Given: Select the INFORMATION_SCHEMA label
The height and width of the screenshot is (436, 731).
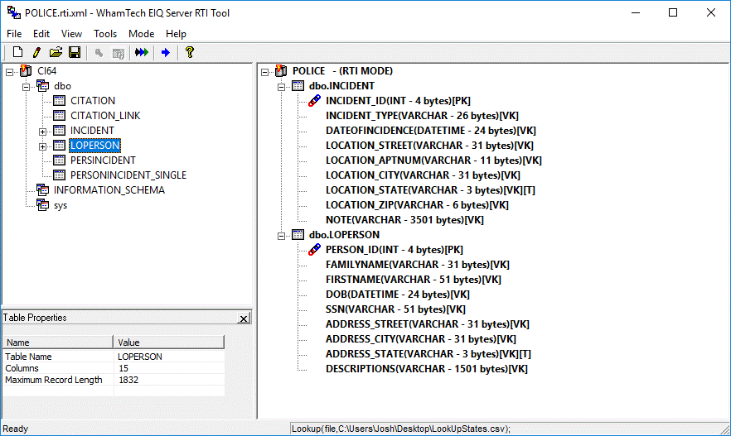Looking at the screenshot, I should (x=109, y=189).
